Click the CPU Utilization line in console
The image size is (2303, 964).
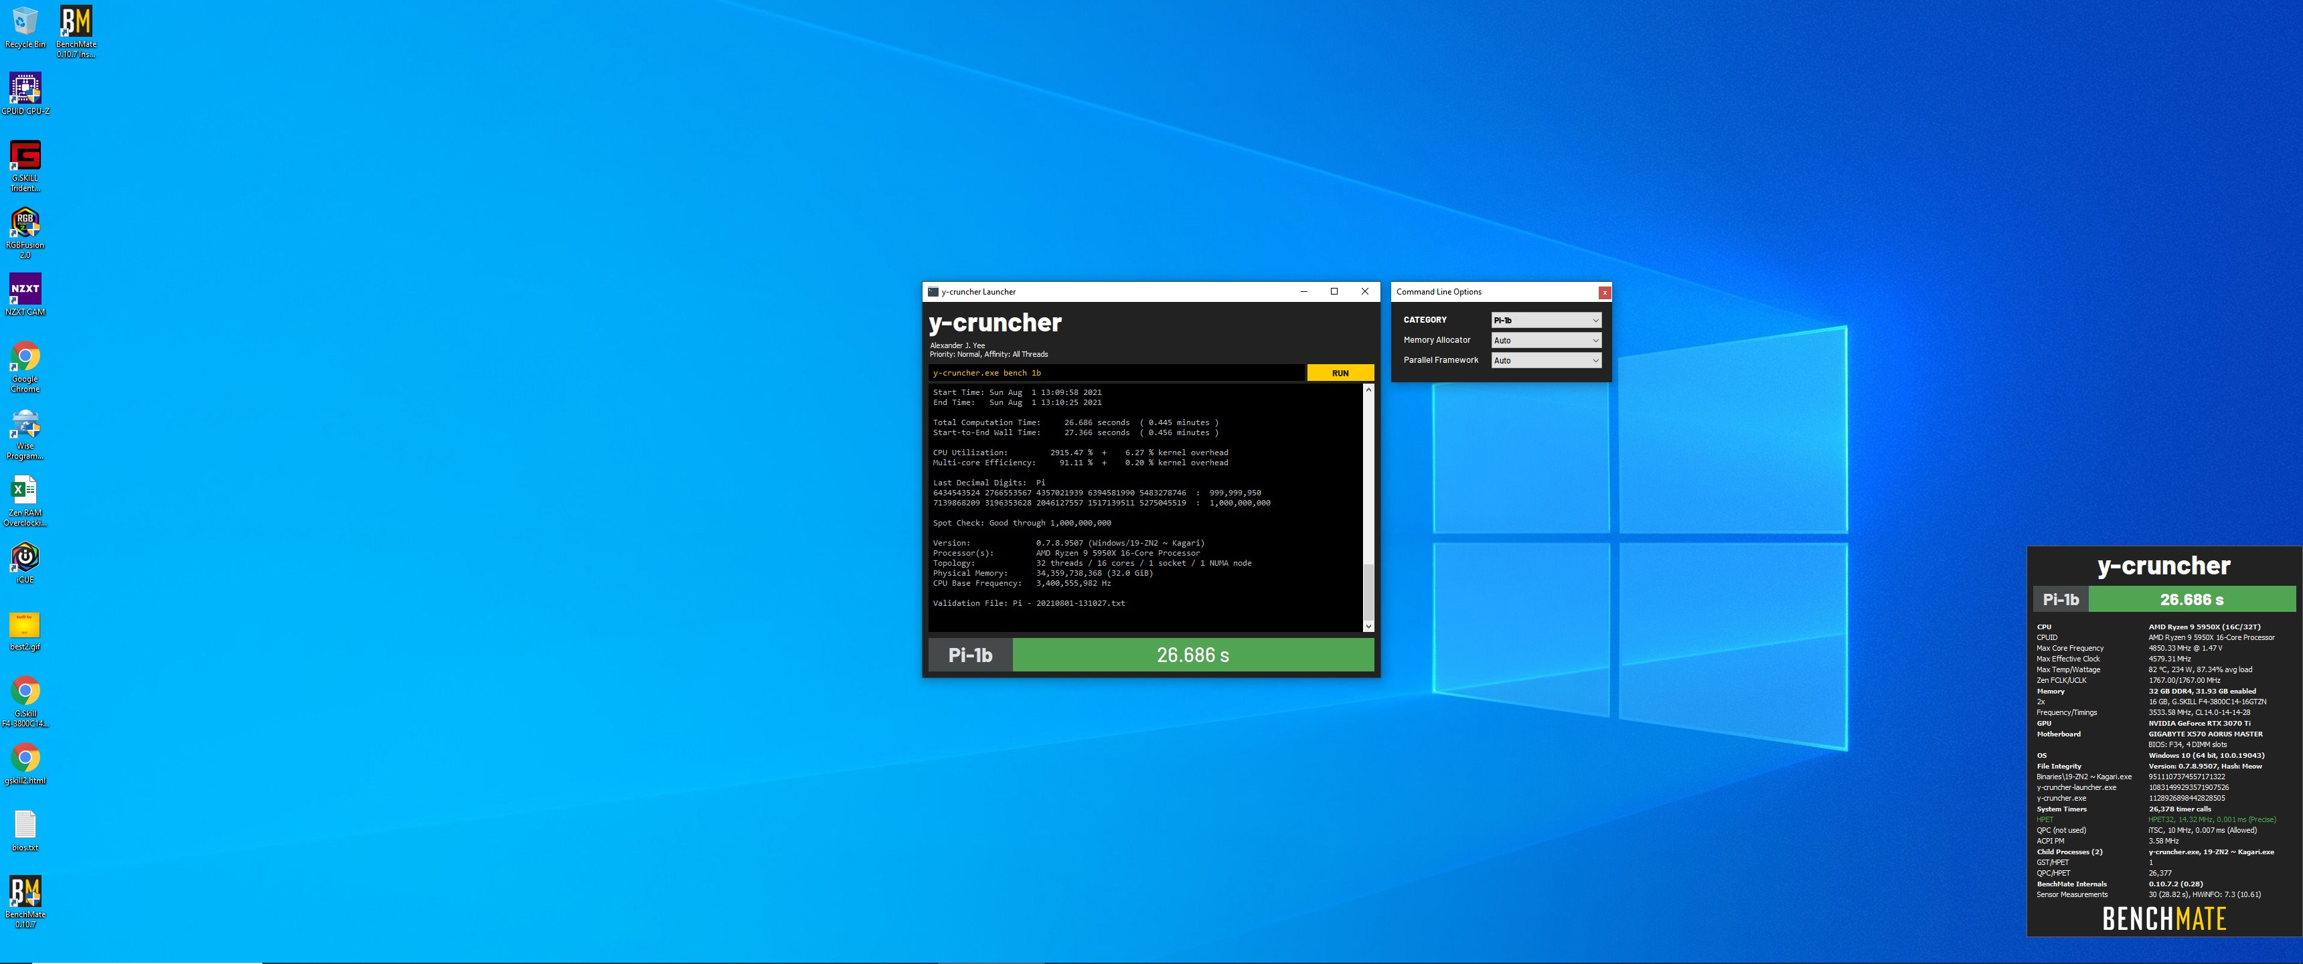[x=1080, y=453]
